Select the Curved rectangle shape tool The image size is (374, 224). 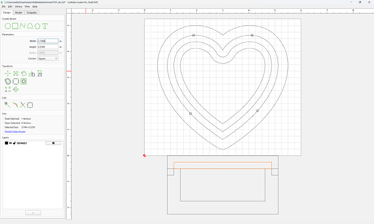(x=30, y=26)
